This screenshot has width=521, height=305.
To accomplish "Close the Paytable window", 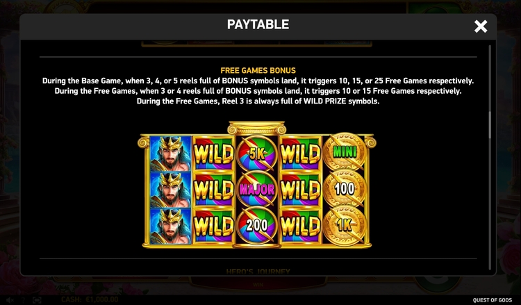I will 481,26.
